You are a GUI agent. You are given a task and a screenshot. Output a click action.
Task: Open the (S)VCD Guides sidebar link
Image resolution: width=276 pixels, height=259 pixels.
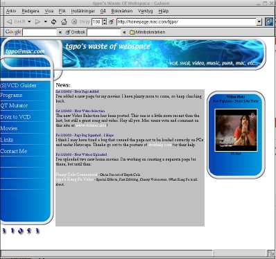click(x=18, y=85)
